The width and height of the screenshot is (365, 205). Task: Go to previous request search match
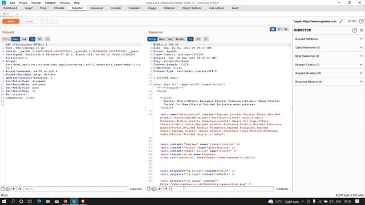coord(14,189)
